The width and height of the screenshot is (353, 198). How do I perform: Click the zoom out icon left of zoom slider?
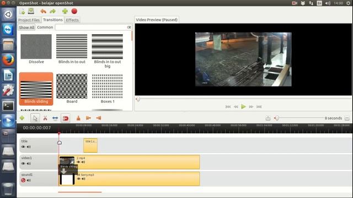pos(268,118)
